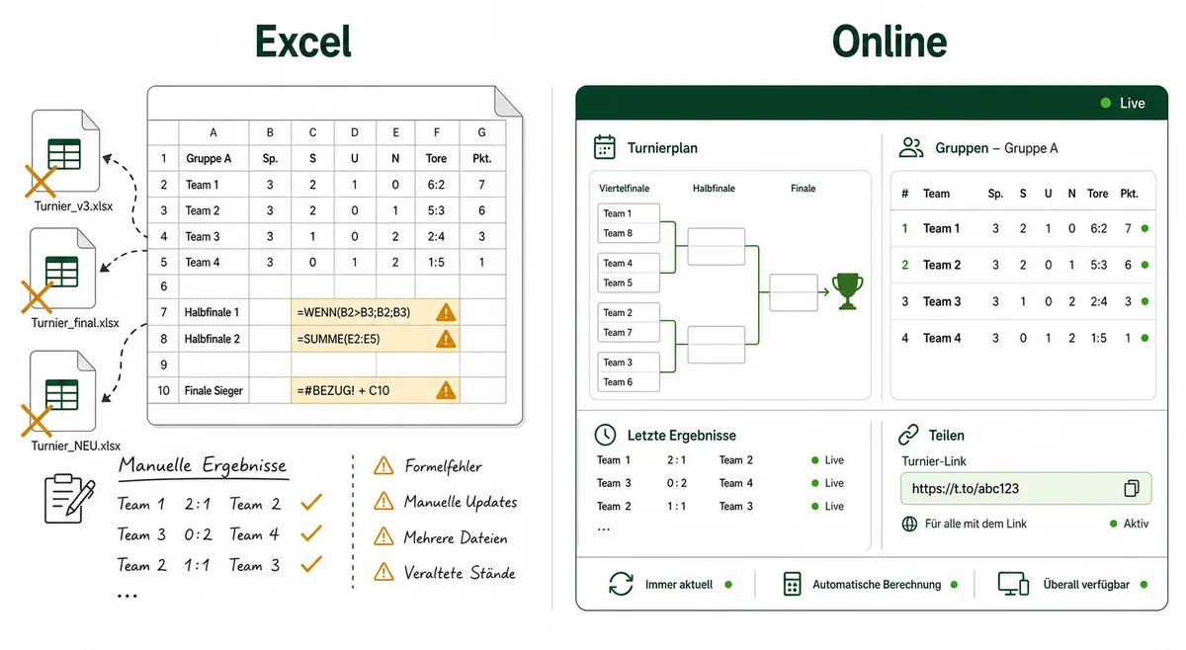Click the Live indicator in the green header
Image resolution: width=1186 pixels, height=650 pixels.
pos(1123,103)
